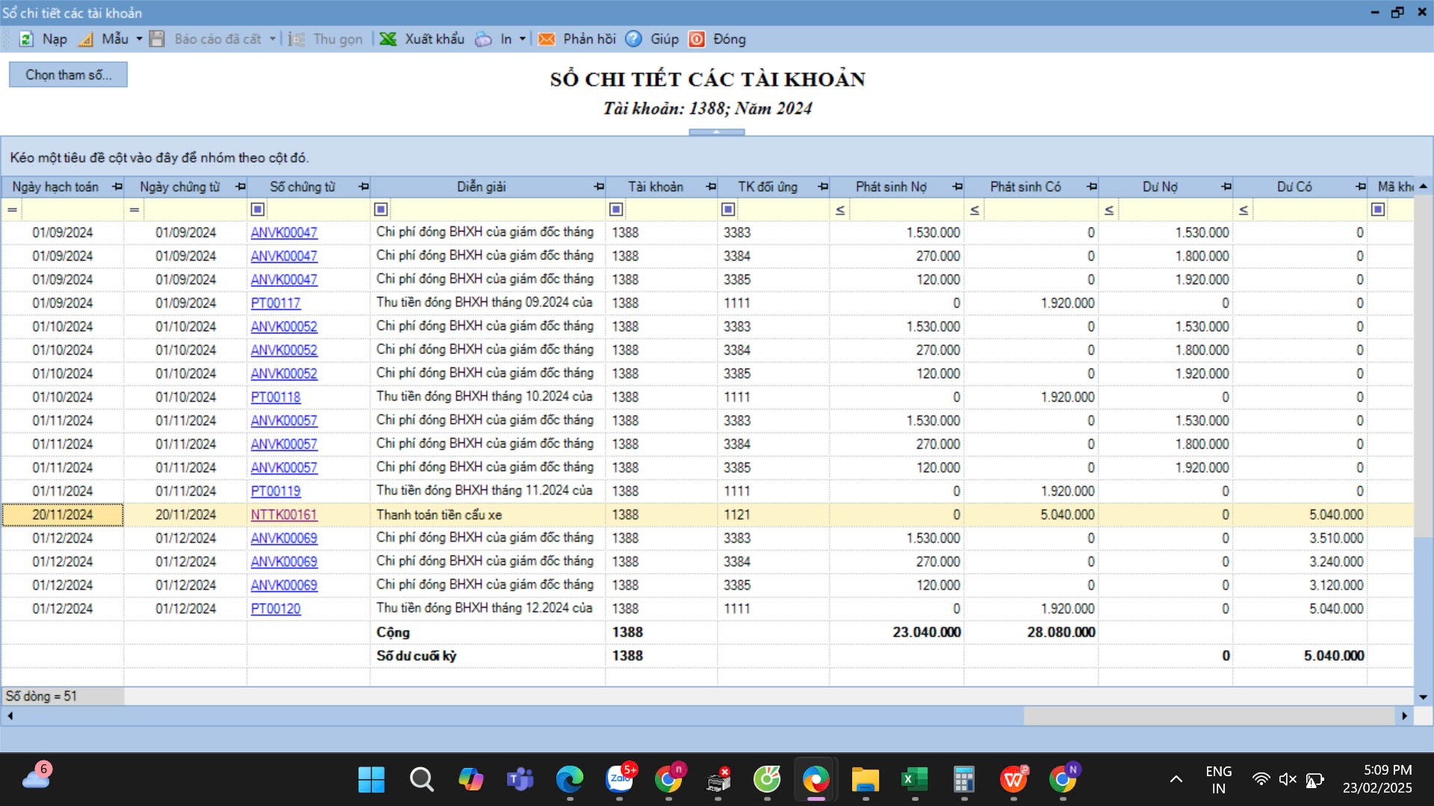The image size is (1434, 806).
Task: Click the In printer icon
Action: point(484,40)
